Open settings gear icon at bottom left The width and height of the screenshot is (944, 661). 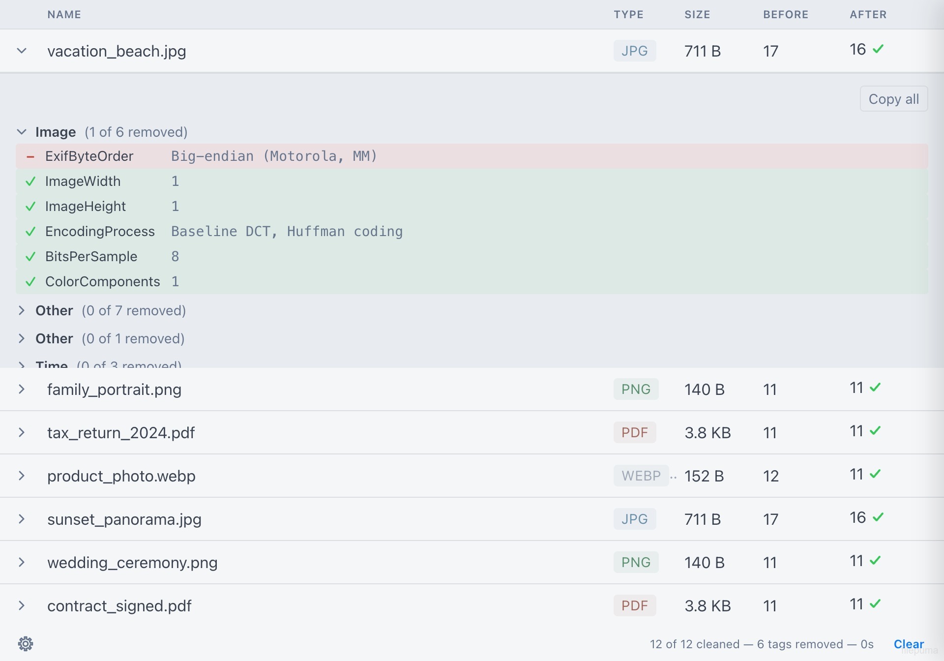(x=26, y=643)
